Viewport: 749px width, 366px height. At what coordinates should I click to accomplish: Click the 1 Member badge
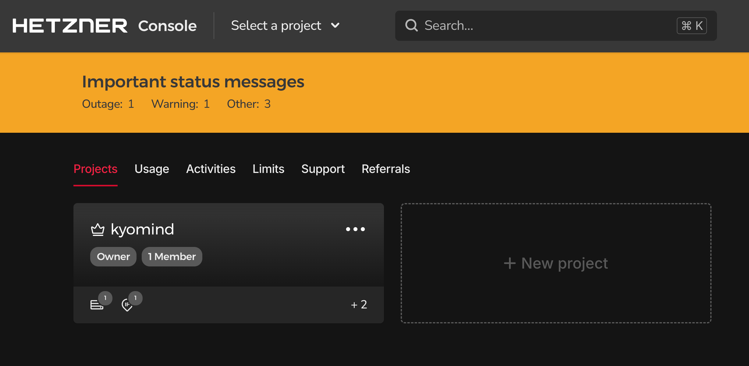tap(172, 256)
